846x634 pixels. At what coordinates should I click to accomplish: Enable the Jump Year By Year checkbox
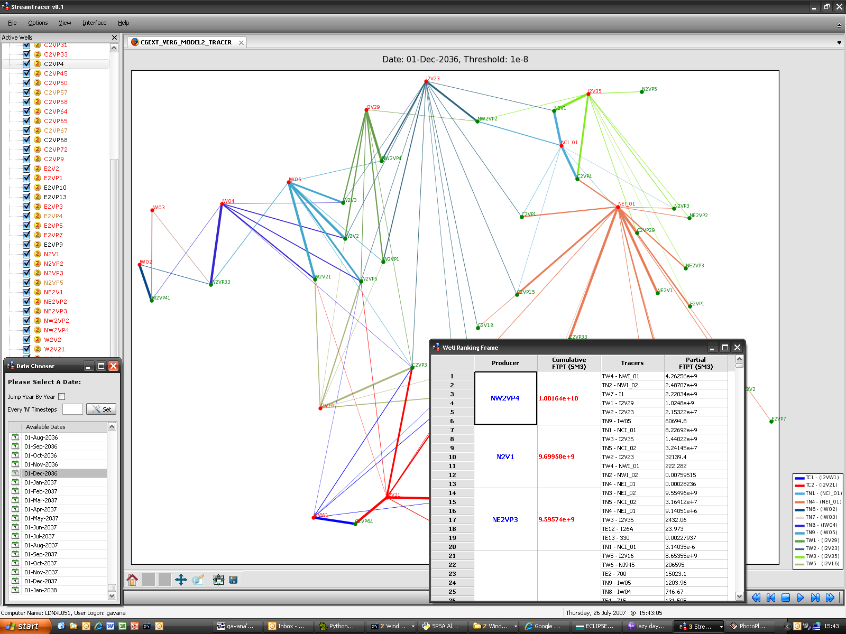coord(62,397)
